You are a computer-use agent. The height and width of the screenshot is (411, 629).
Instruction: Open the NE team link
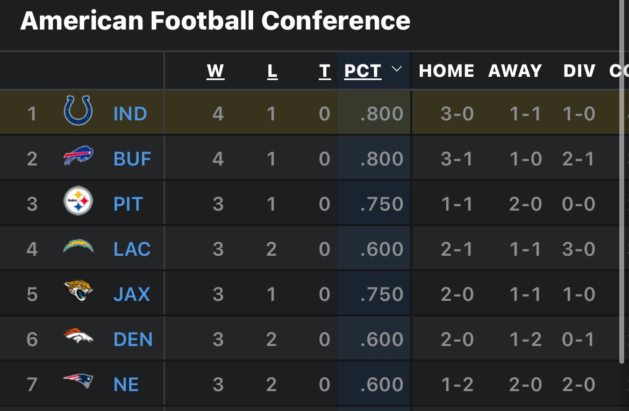point(126,385)
